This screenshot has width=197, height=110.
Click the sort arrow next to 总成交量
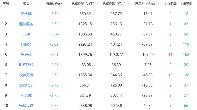click(x=97, y=4)
